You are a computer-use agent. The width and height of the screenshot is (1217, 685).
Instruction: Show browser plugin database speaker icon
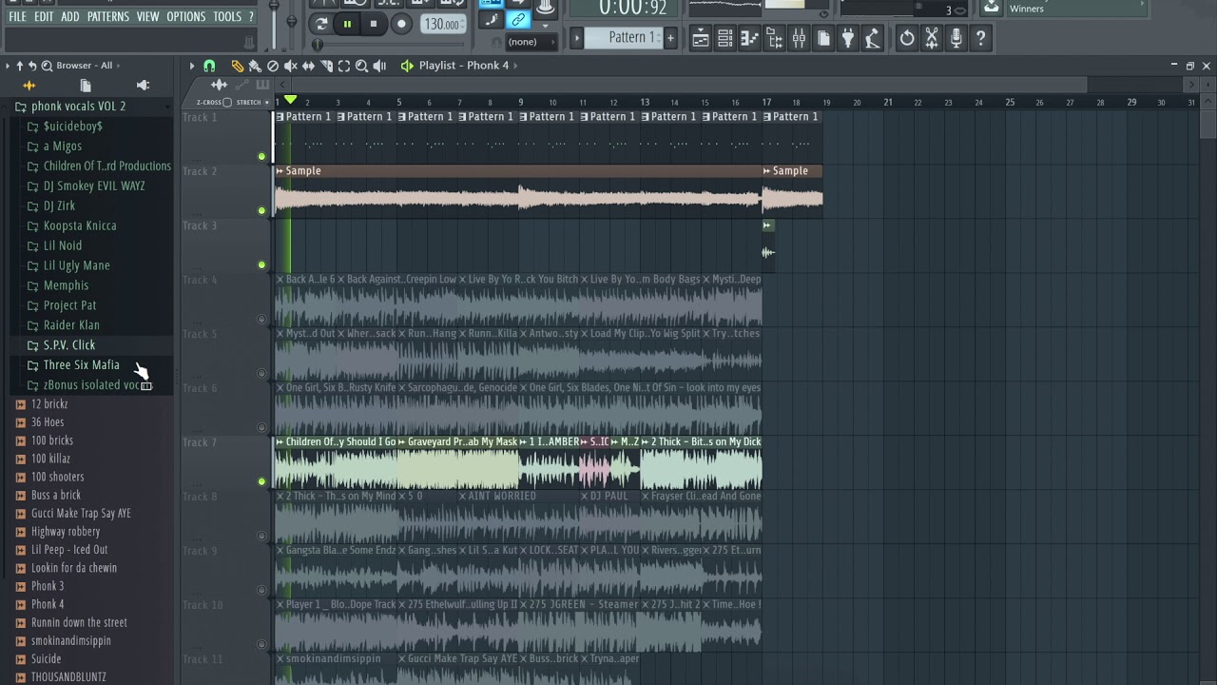click(x=143, y=86)
